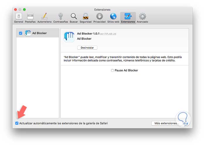The width and height of the screenshot is (205, 146).
Task: Open the General preferences icon
Action: point(19,16)
